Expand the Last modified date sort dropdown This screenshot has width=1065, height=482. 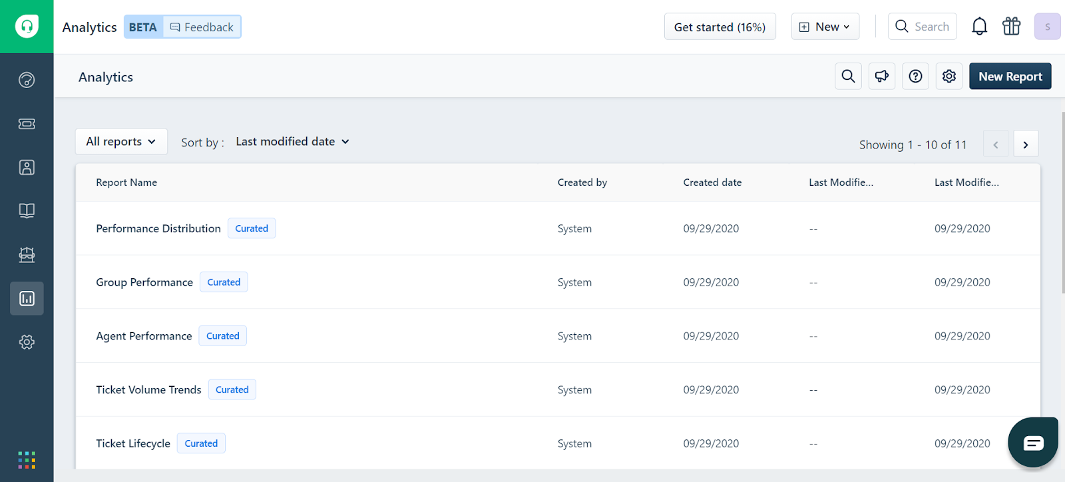(292, 142)
